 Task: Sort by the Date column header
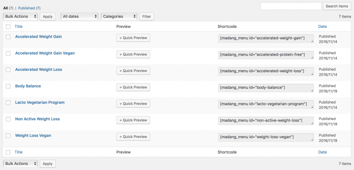pos(323,26)
